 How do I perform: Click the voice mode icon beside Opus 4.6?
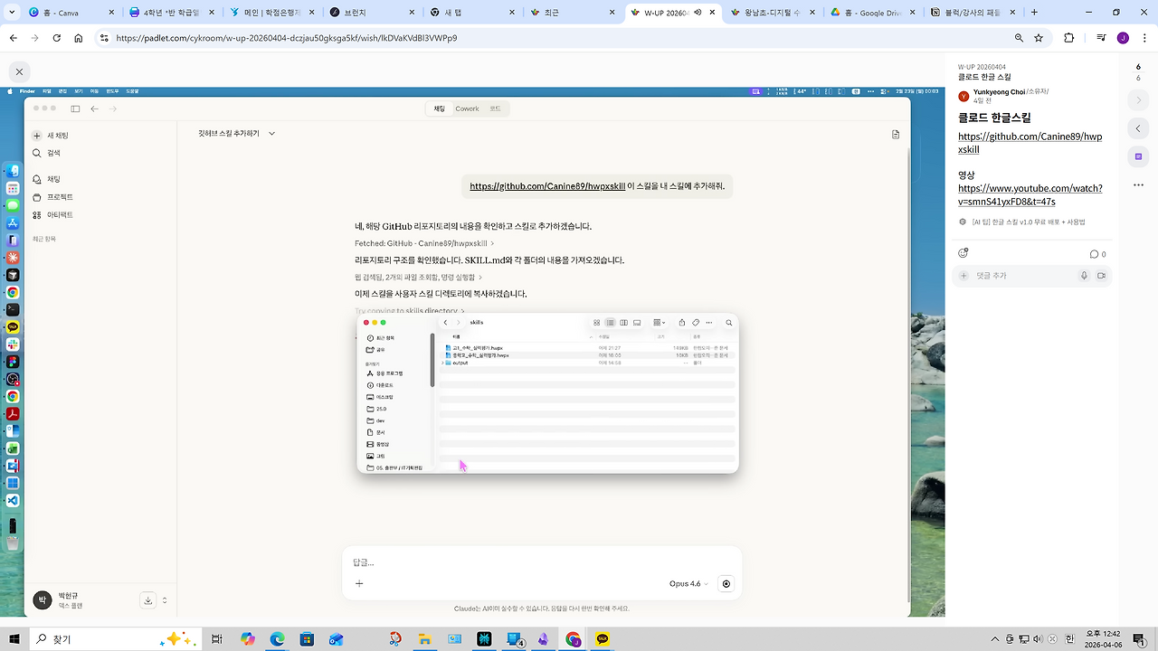click(726, 583)
